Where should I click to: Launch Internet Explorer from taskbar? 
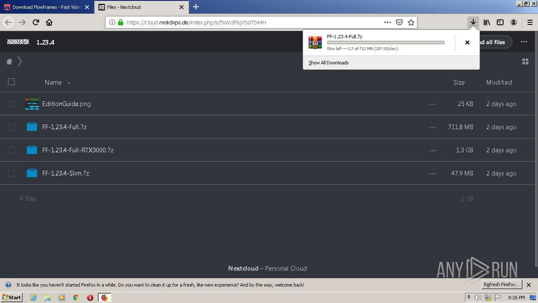tap(33, 298)
